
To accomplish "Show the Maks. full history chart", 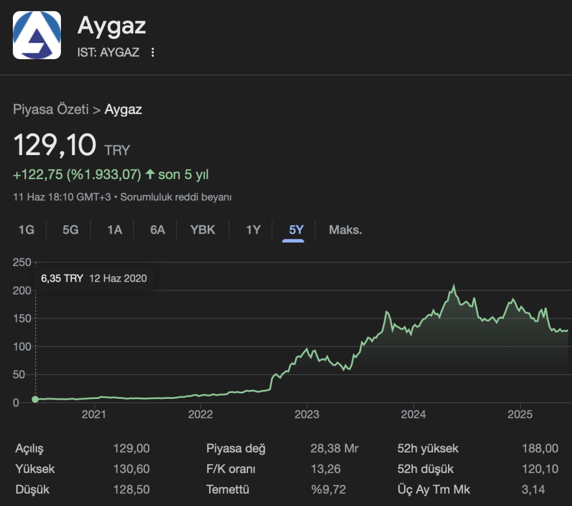I will (x=345, y=230).
